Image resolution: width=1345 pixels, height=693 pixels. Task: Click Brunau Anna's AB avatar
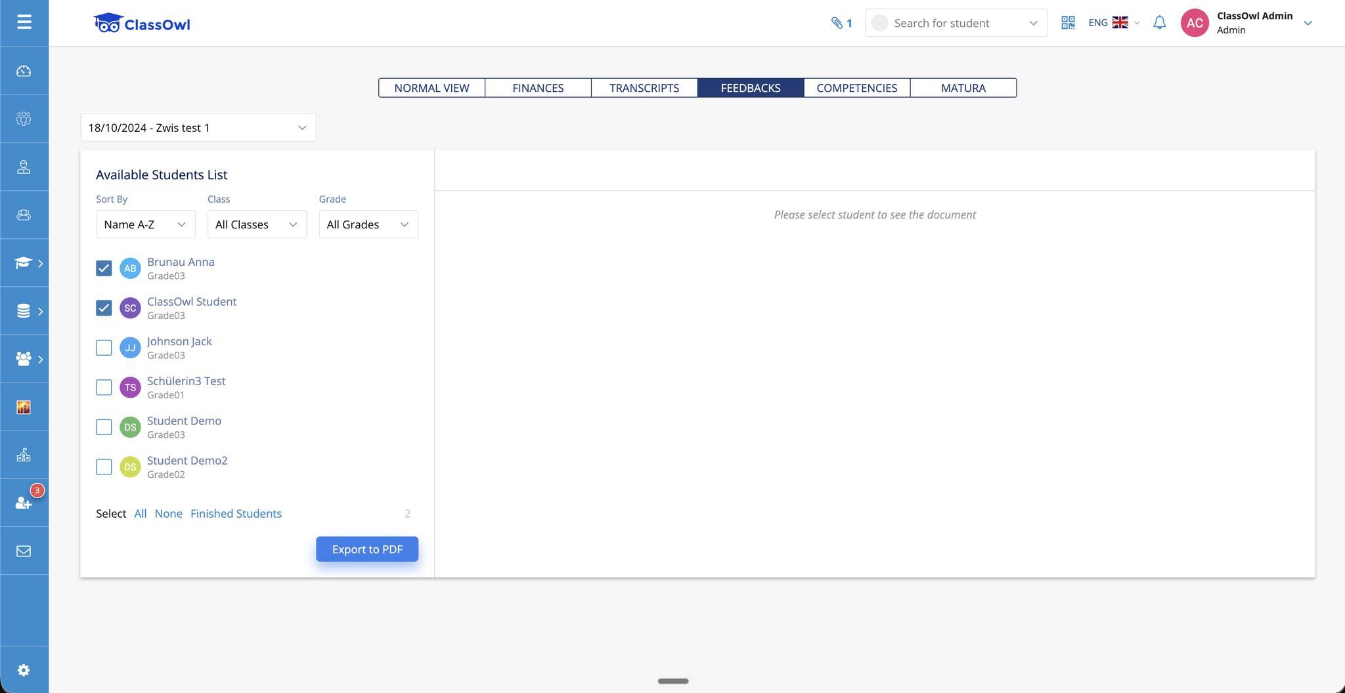(130, 268)
